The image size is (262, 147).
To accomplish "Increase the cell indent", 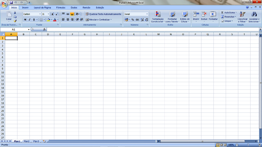I will tap(81, 20).
